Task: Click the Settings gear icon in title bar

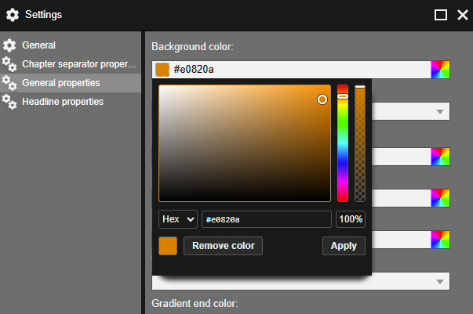Action: pos(13,15)
